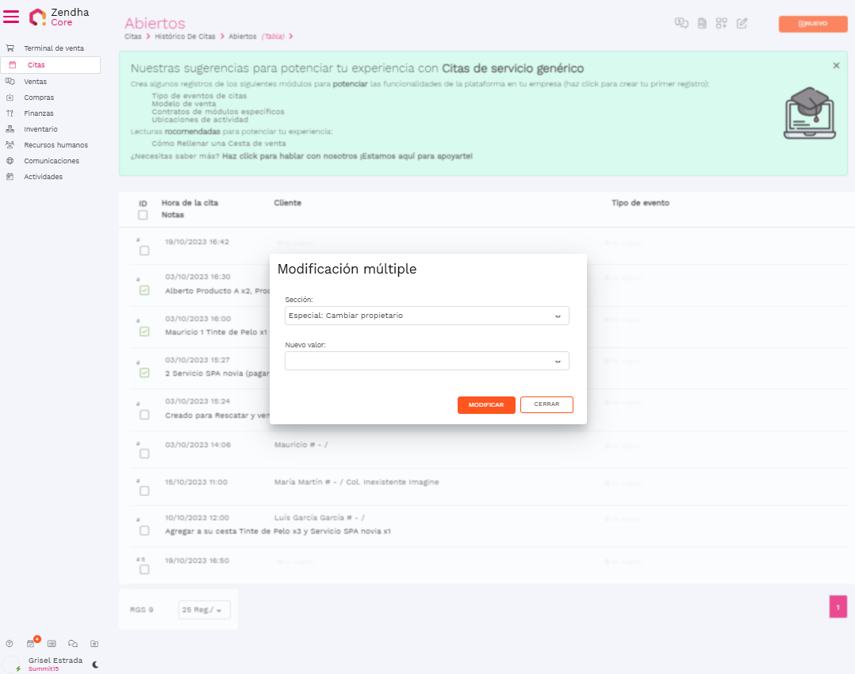Image resolution: width=855 pixels, height=674 pixels.
Task: Check the 19/10/2023 16:42 appointment checkbox
Action: pyautogui.click(x=144, y=251)
